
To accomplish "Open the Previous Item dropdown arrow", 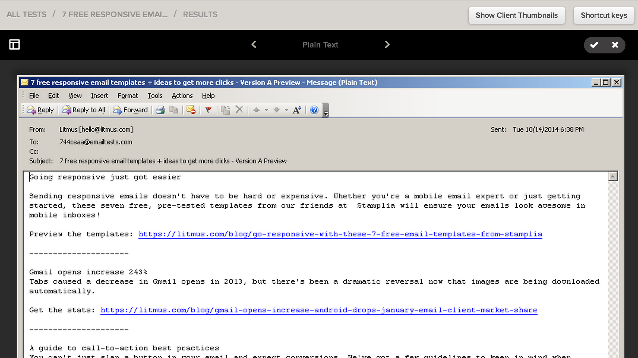I will click(266, 110).
